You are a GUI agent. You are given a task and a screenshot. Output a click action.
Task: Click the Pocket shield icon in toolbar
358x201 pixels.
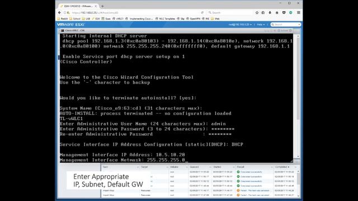284,13
